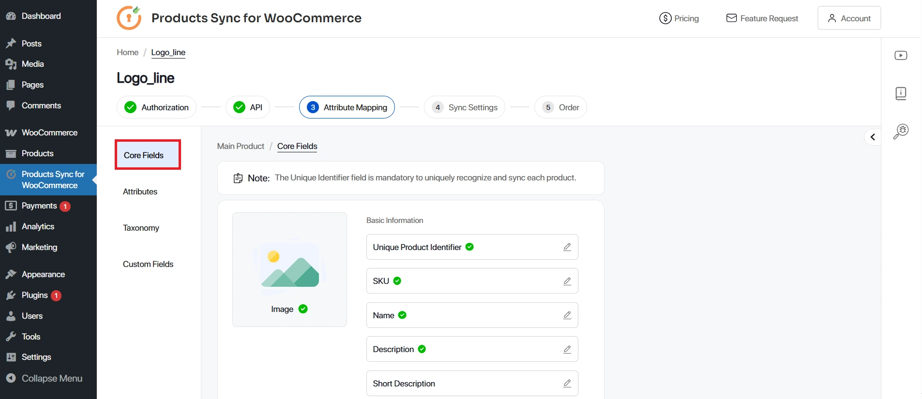Select the Attribute Mapping step
This screenshot has height=399, width=922.
347,107
